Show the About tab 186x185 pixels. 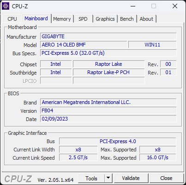pyautogui.click(x=146, y=19)
